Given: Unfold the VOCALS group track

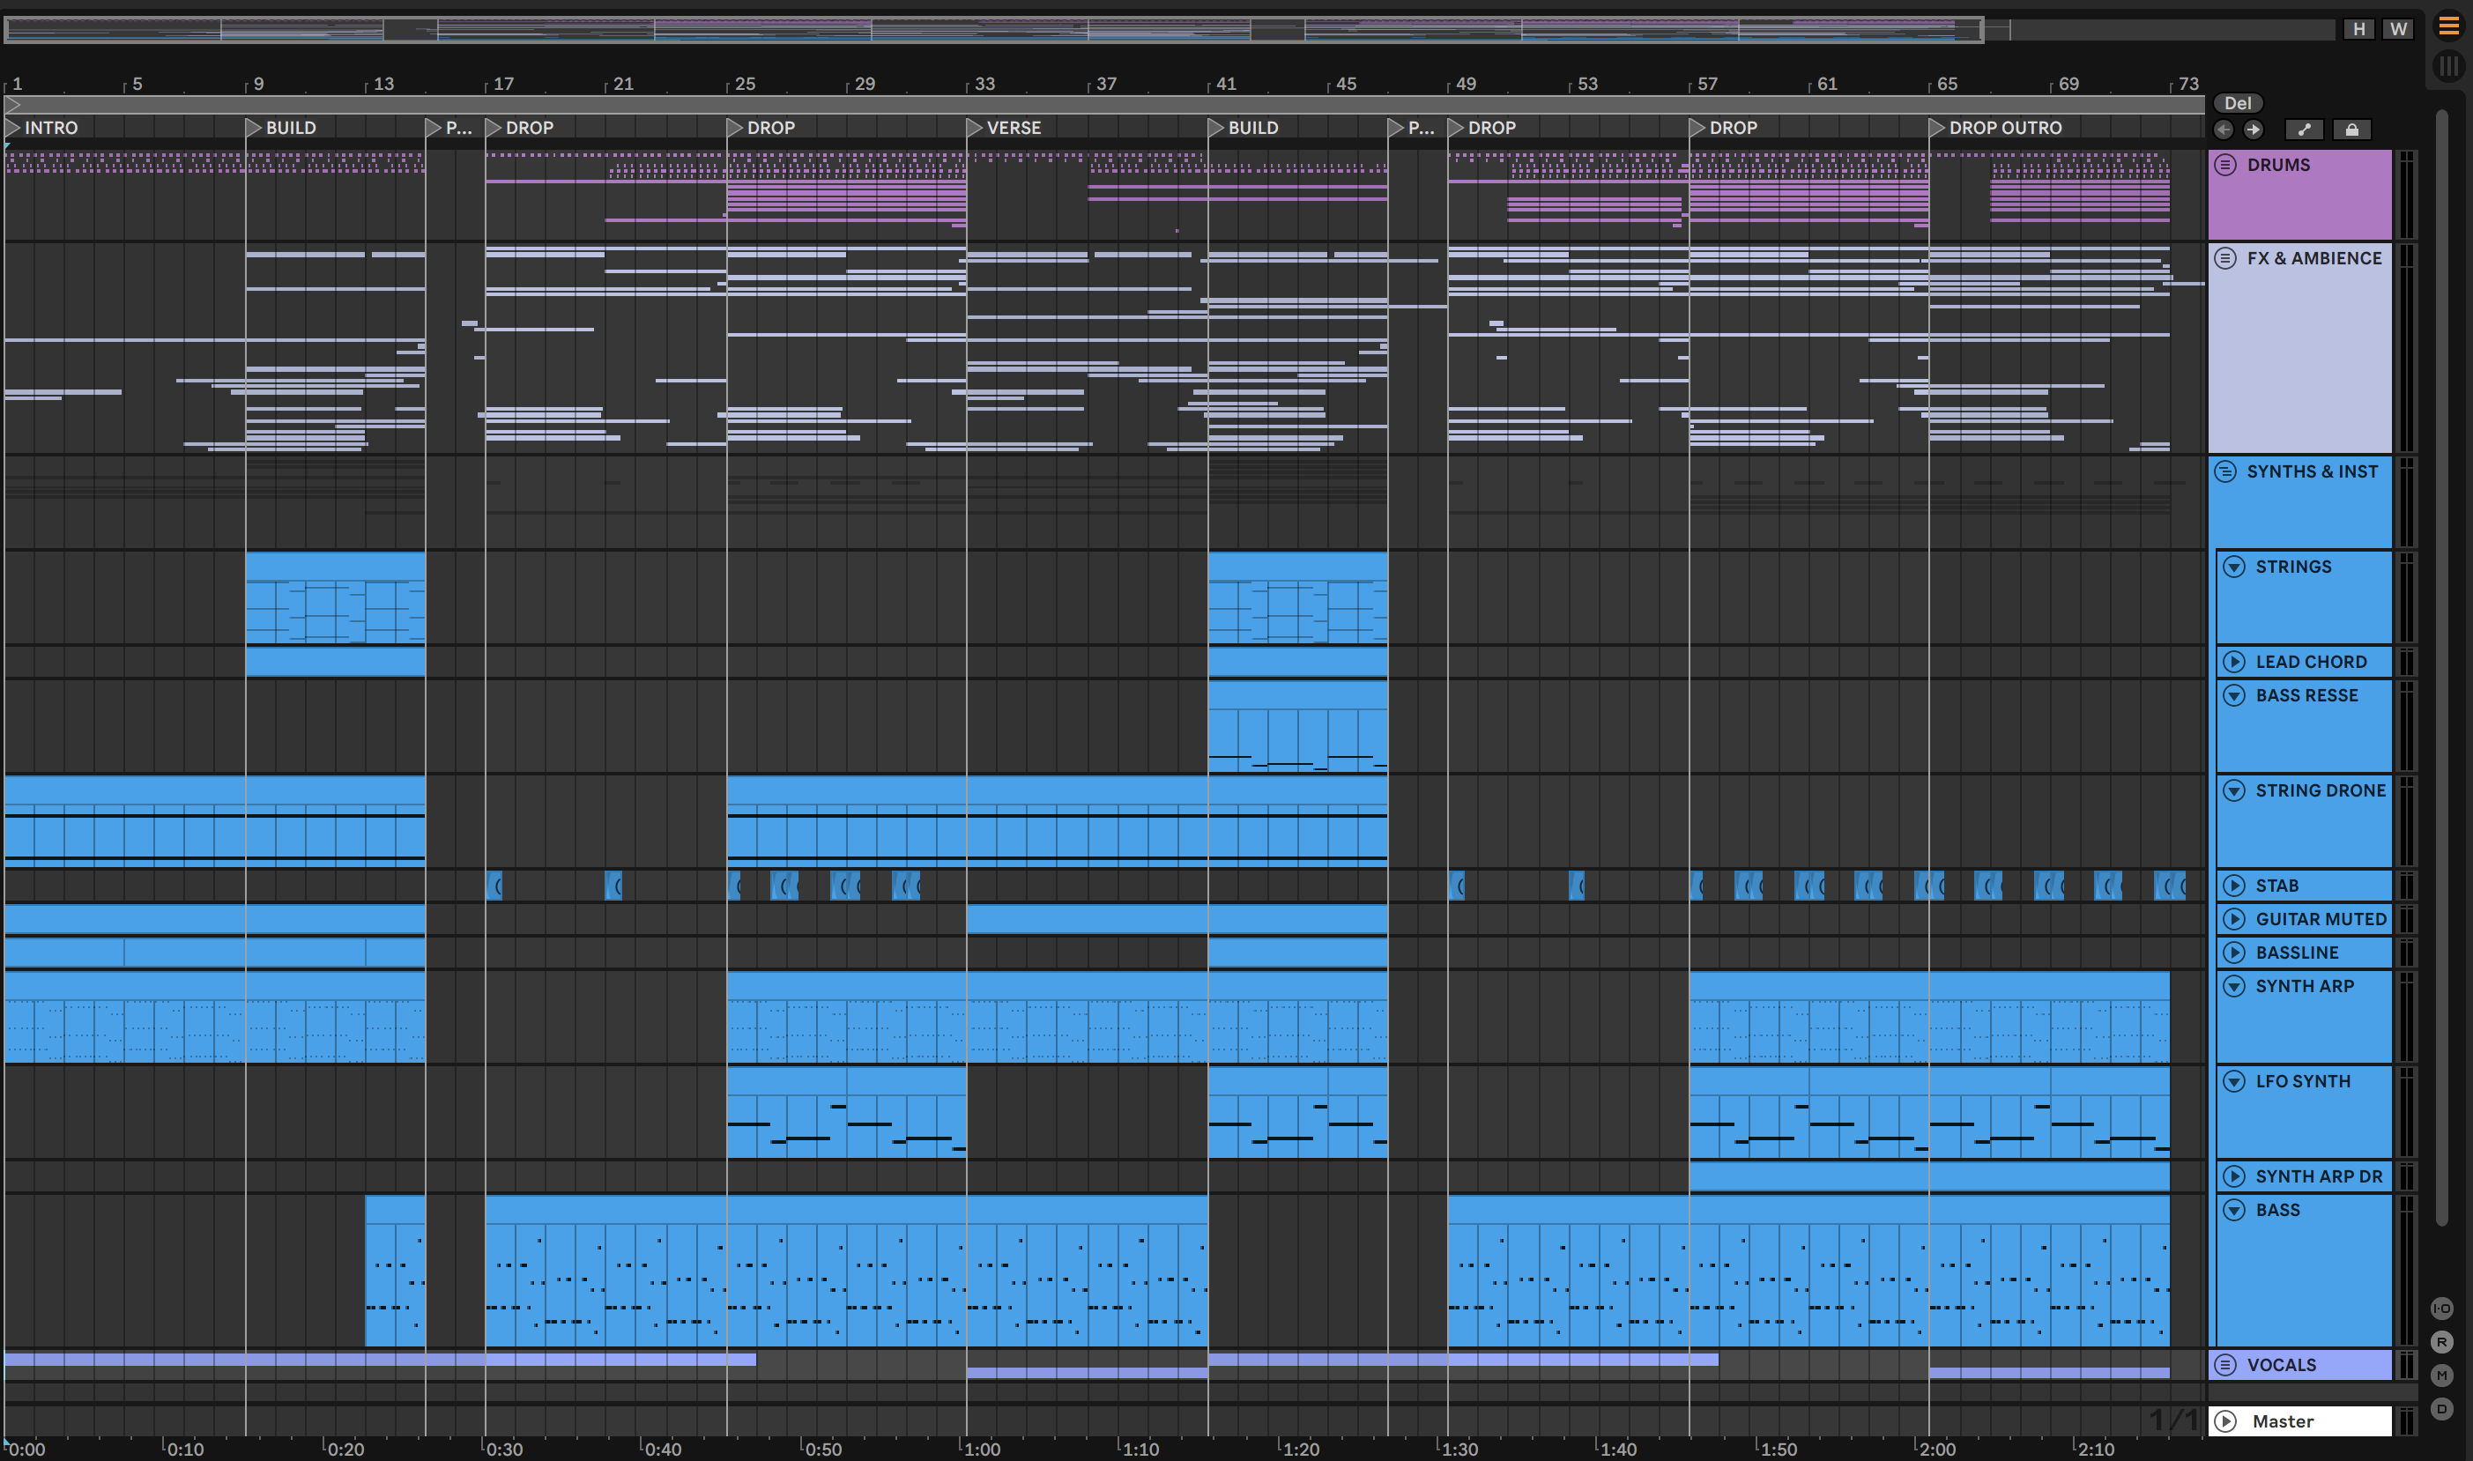Looking at the screenshot, I should 2226,1365.
